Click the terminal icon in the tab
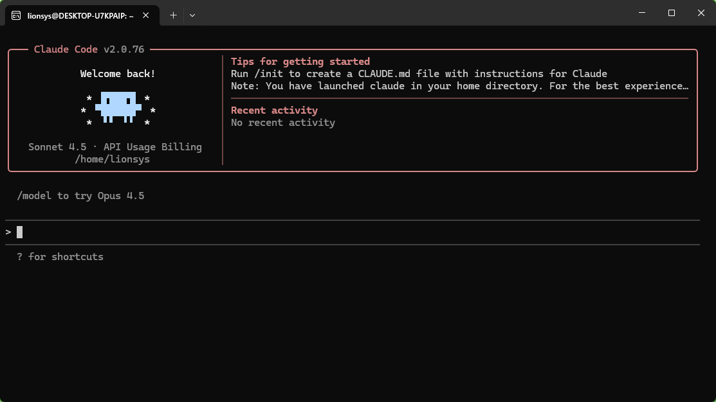The height and width of the screenshot is (402, 716). click(x=16, y=15)
